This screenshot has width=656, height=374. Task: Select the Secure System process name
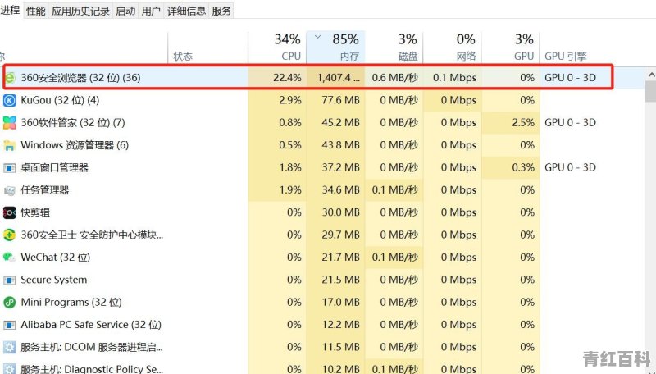[54, 280]
